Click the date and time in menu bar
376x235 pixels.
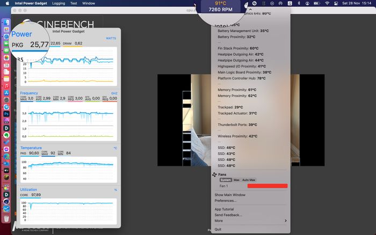click(357, 3)
